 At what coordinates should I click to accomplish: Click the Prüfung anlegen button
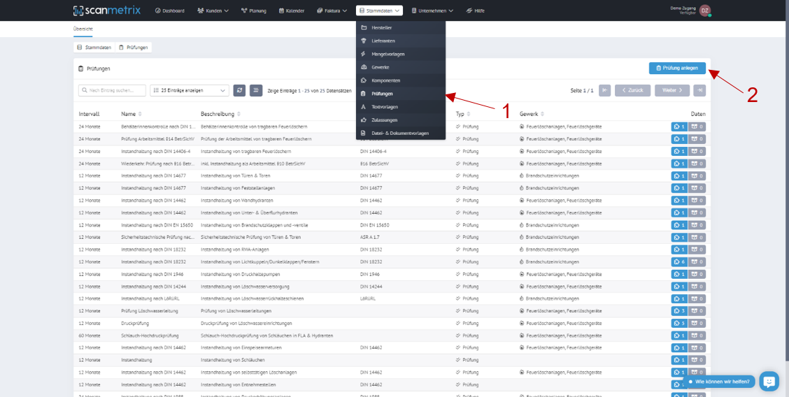click(677, 68)
